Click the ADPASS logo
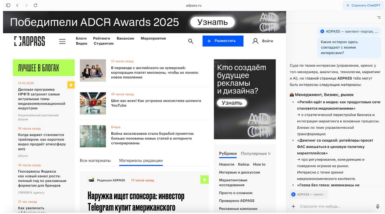 29,41
